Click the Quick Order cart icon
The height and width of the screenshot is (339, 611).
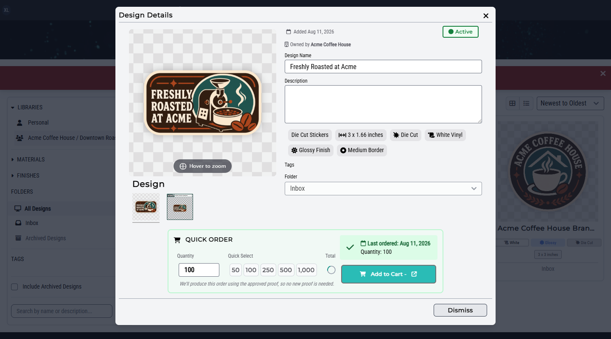pos(177,240)
